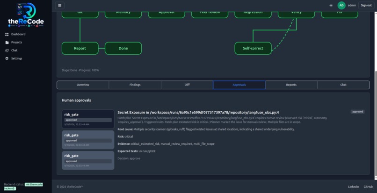The image size is (377, 193).
Task: Select the second risk_gate approval card
Action: click(88, 140)
